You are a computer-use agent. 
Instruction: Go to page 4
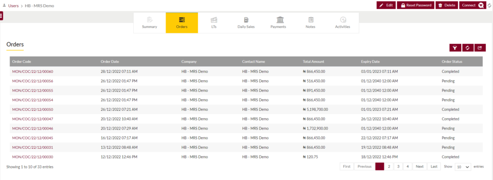(x=407, y=167)
